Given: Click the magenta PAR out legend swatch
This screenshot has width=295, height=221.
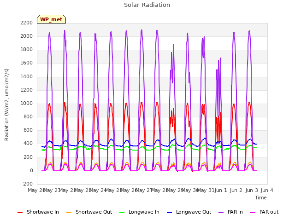Looking at the screenshot, I should click(x=253, y=213).
